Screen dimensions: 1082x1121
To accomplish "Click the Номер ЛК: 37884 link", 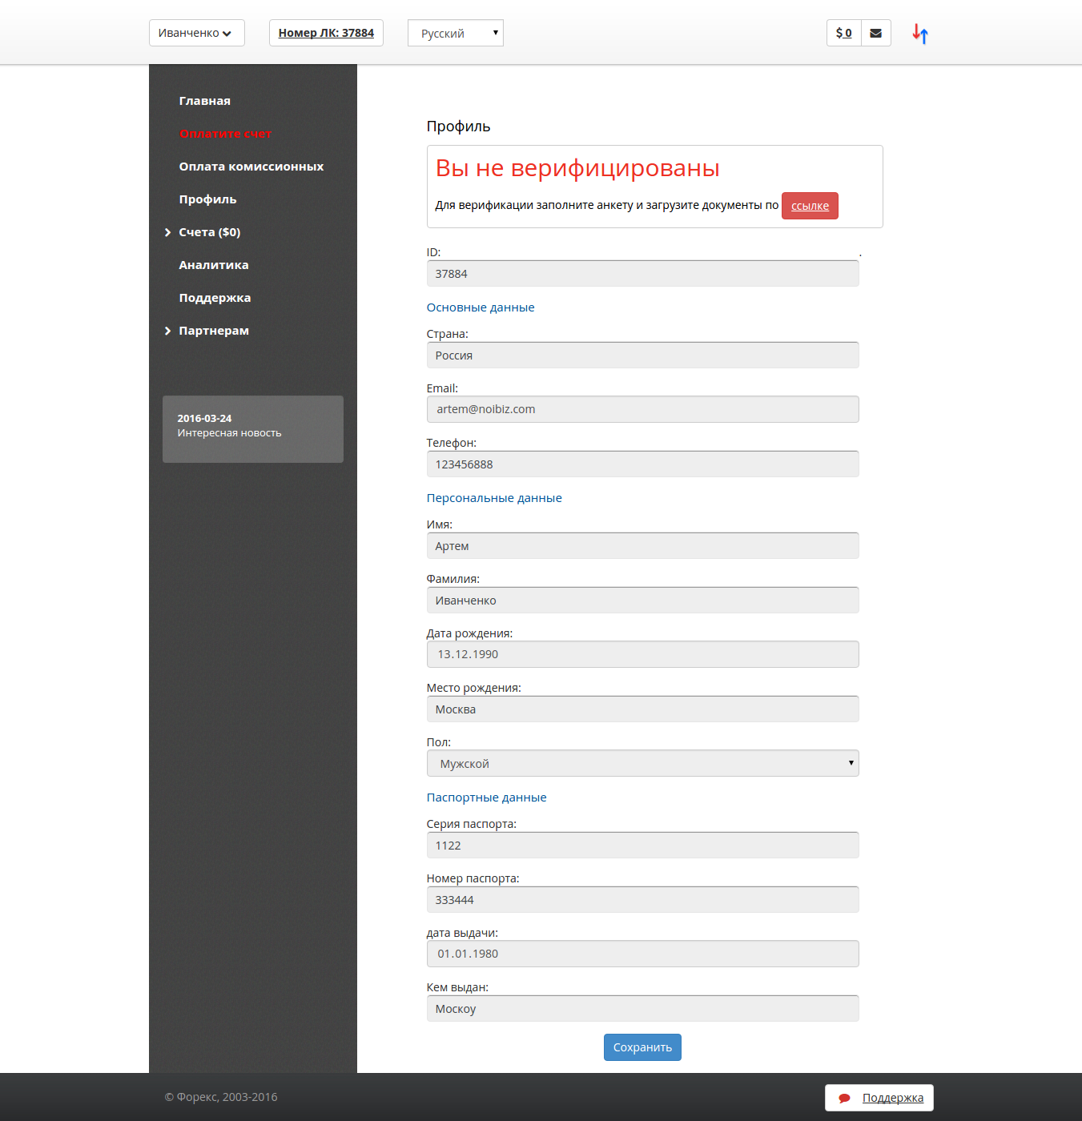I will click(326, 33).
